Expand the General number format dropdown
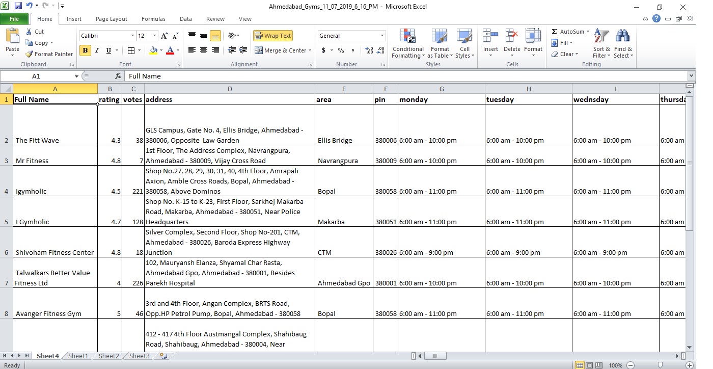Viewport: 713px width, 369px height. (x=382, y=36)
